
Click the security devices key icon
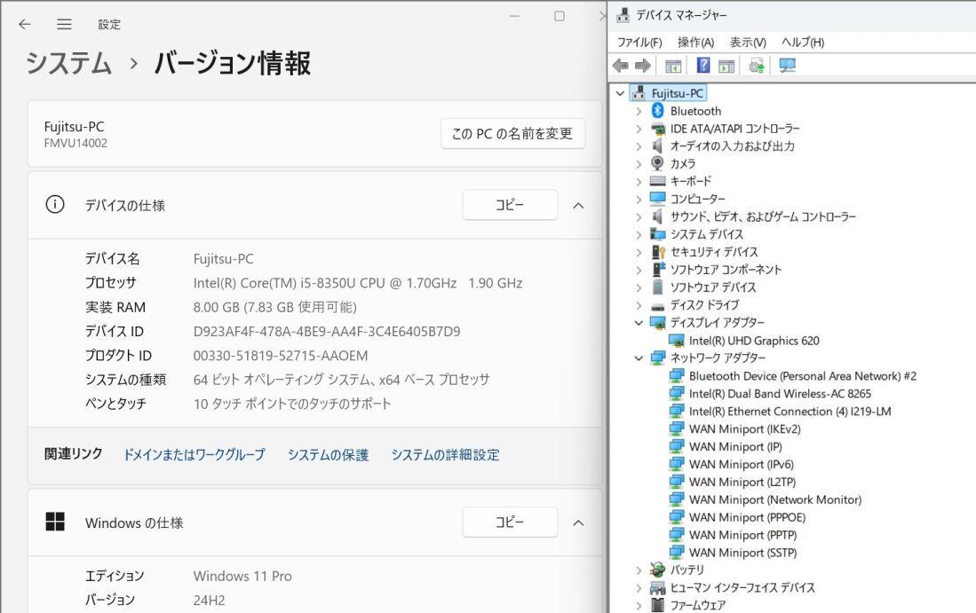click(658, 252)
